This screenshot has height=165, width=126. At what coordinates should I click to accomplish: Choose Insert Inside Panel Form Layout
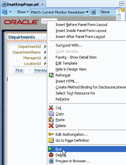81,31
